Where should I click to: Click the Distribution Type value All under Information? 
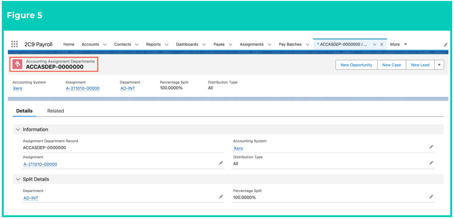[236, 163]
